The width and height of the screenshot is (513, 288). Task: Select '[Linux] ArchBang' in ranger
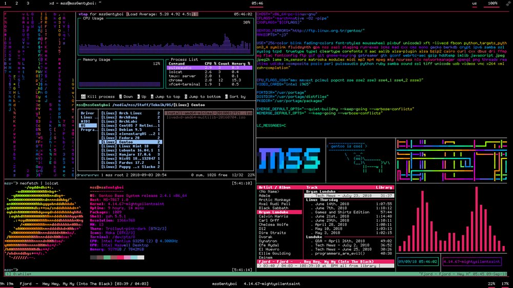tap(130, 117)
